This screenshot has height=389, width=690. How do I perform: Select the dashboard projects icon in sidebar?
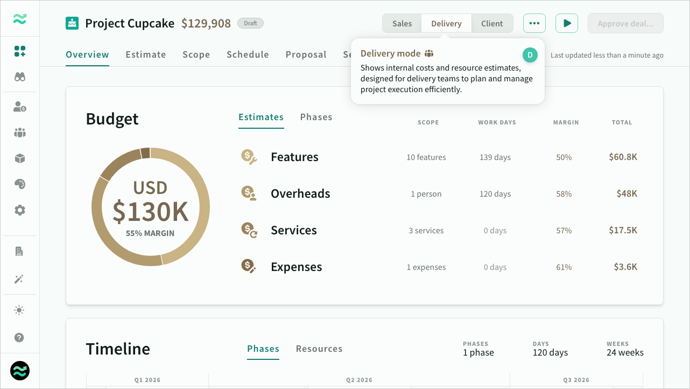click(19, 51)
